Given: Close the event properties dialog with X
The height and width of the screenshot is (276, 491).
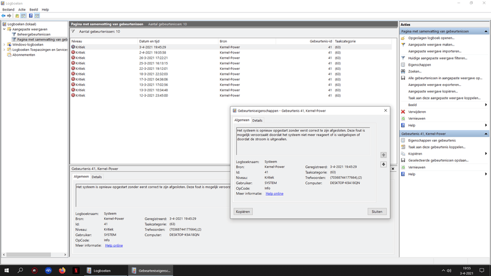Looking at the screenshot, I should [385, 110].
